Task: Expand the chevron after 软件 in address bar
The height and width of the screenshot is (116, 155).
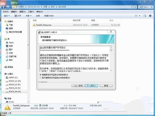Action: coord(57,7)
